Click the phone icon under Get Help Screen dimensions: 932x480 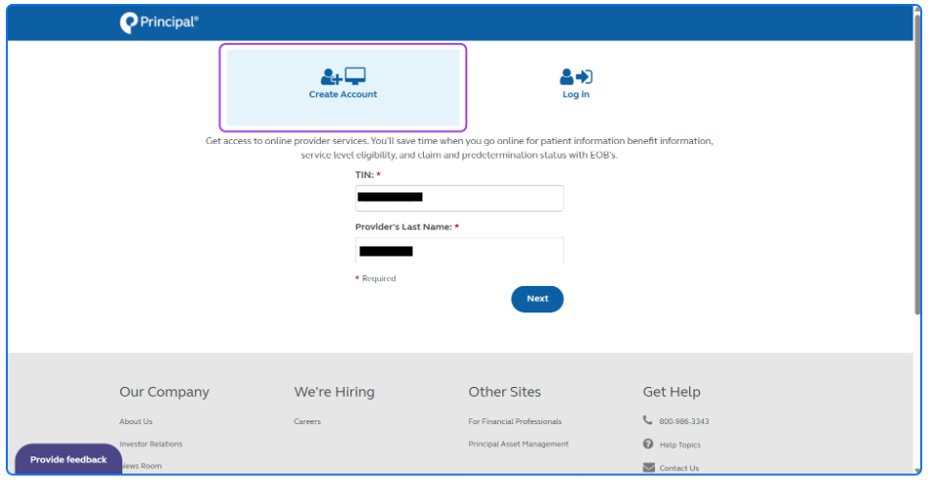point(647,420)
